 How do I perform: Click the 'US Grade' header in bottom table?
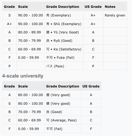click(91, 86)
